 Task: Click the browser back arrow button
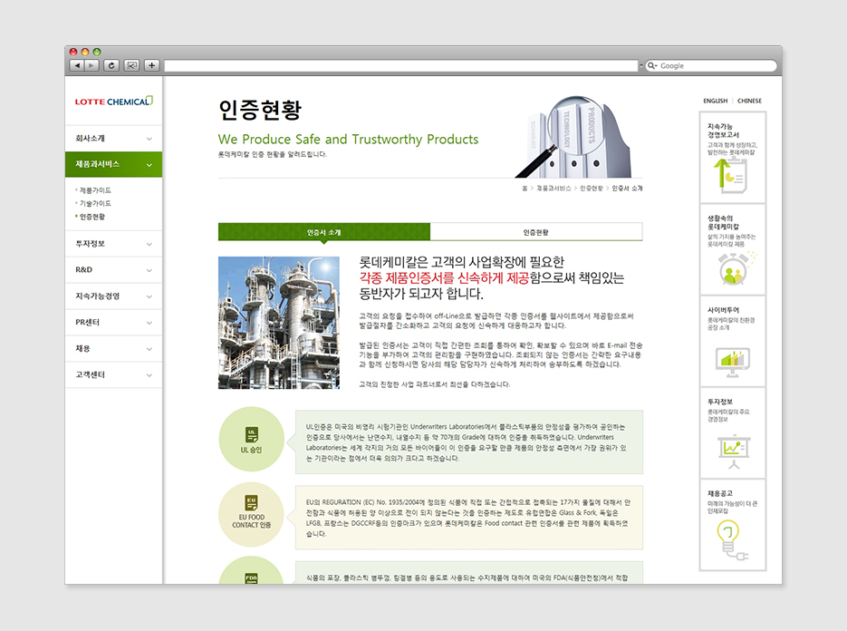tap(77, 65)
